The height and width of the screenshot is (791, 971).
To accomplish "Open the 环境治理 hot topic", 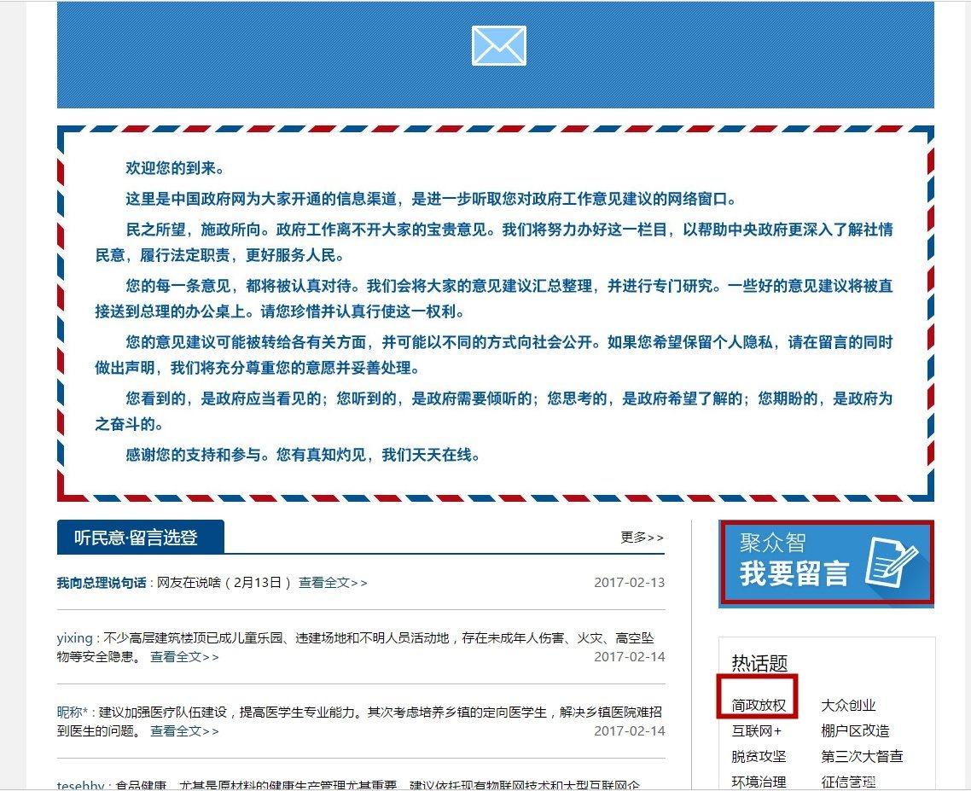I will (x=759, y=782).
